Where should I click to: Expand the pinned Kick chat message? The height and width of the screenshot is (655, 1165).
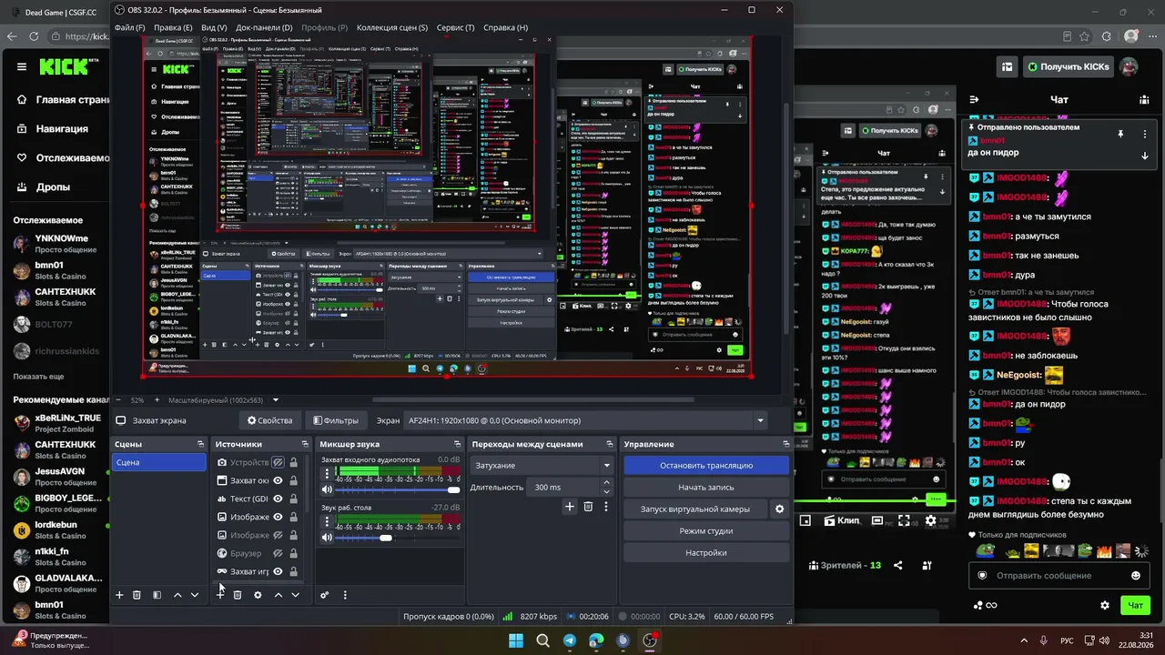[x=1145, y=156]
